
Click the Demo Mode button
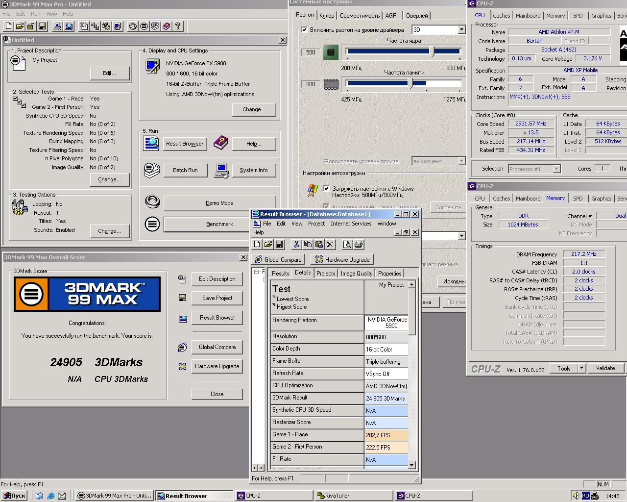click(x=219, y=203)
